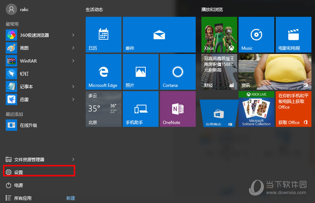Expand 360极速浏览器 jump list arrow

tap(73, 35)
